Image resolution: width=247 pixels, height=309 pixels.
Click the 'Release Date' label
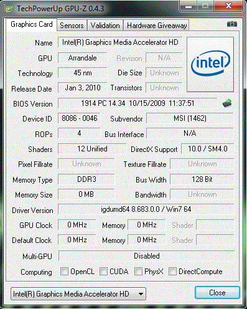(x=32, y=89)
